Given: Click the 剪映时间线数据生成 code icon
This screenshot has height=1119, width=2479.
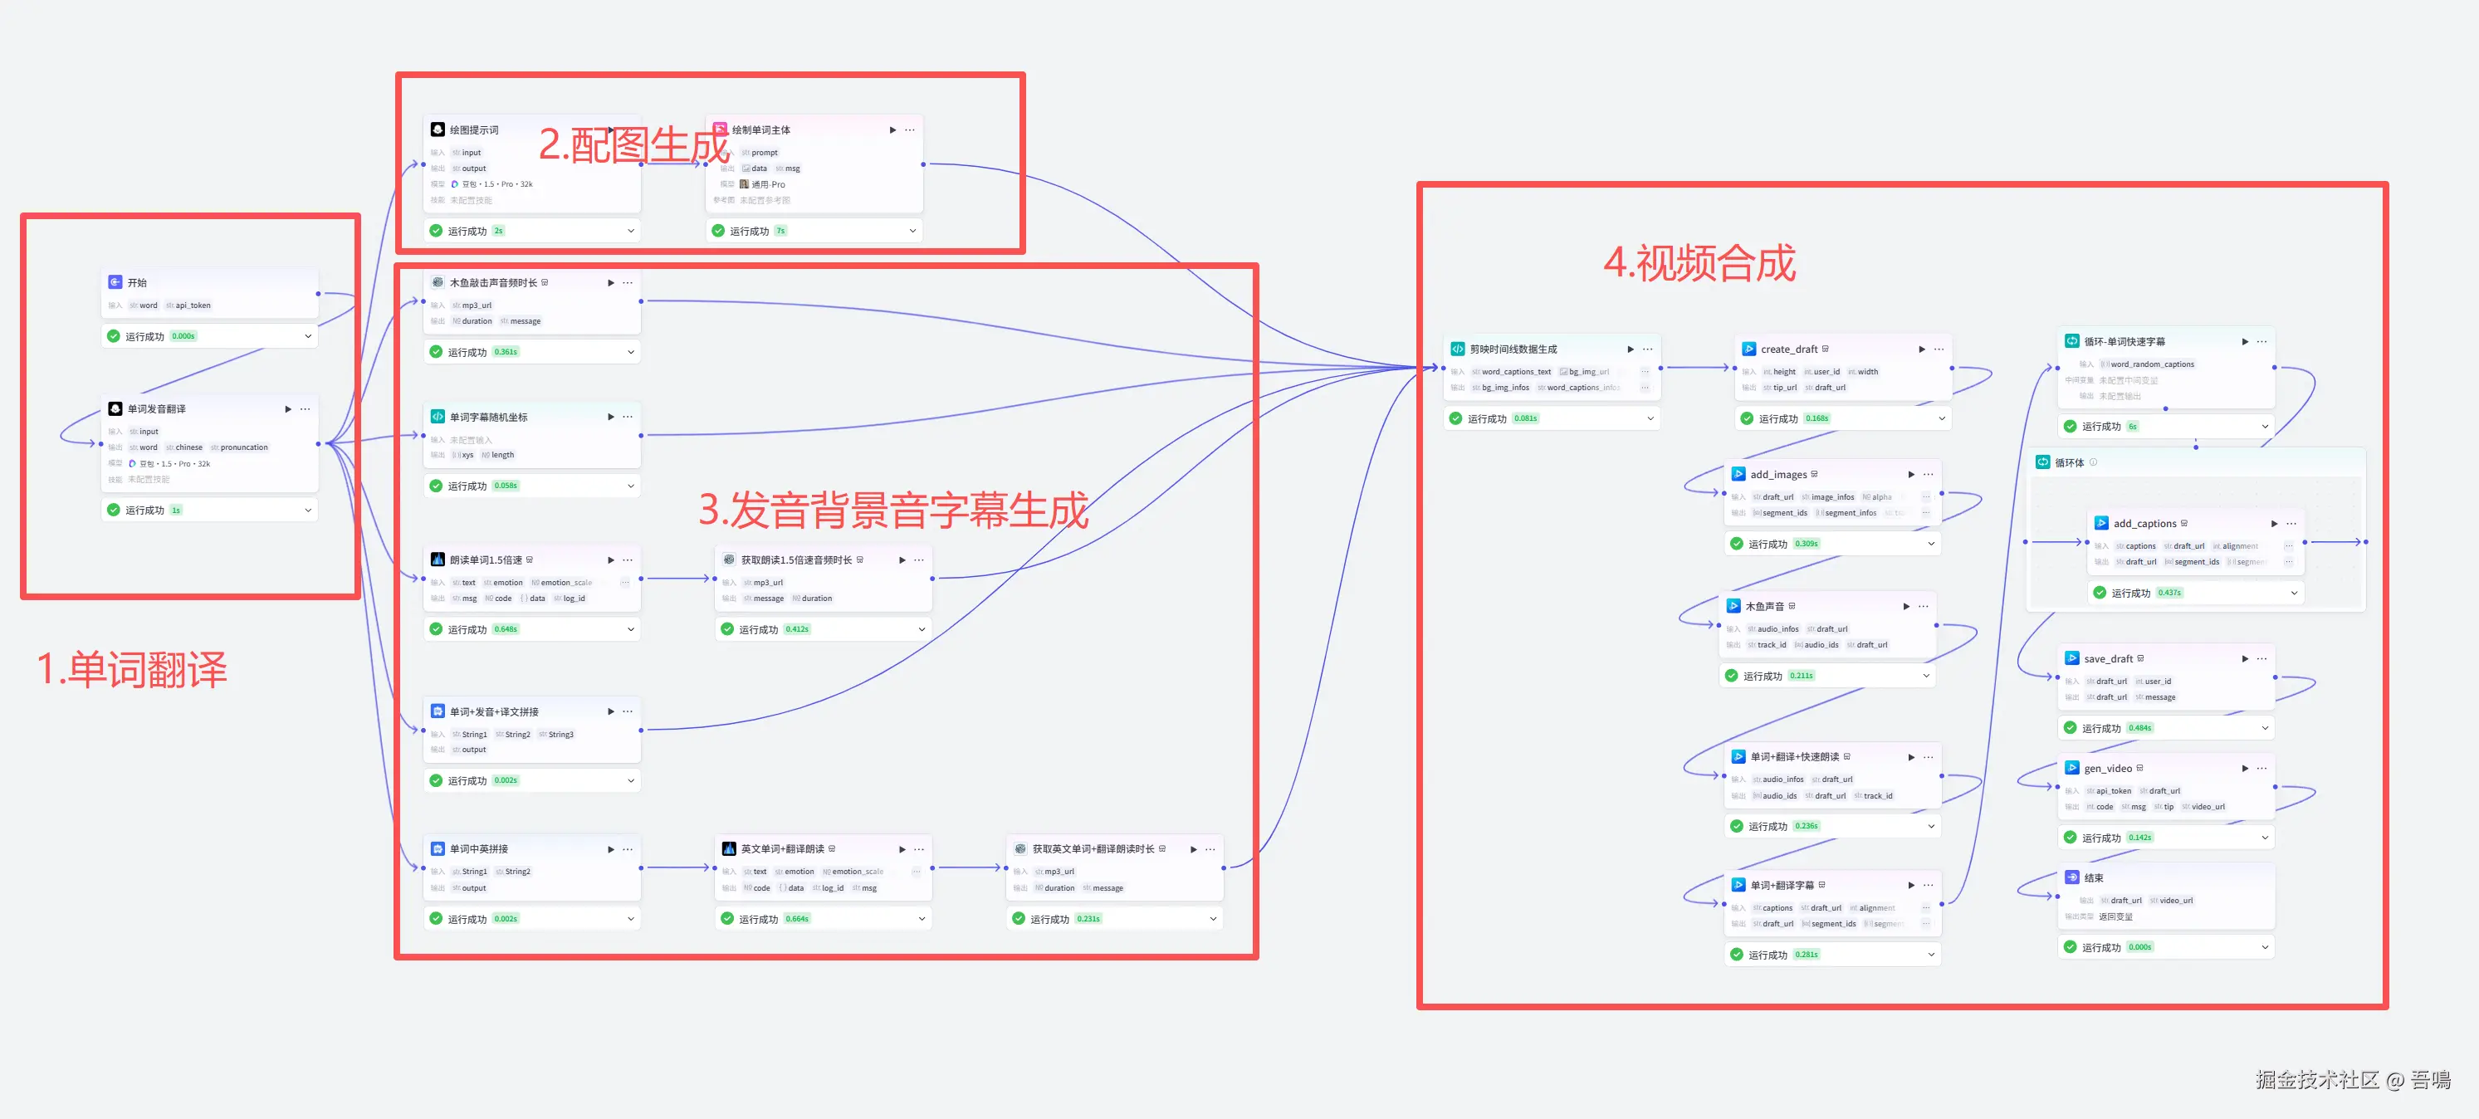Looking at the screenshot, I should (x=1457, y=349).
